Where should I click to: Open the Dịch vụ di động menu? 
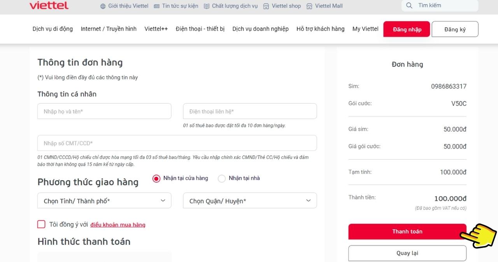click(53, 29)
